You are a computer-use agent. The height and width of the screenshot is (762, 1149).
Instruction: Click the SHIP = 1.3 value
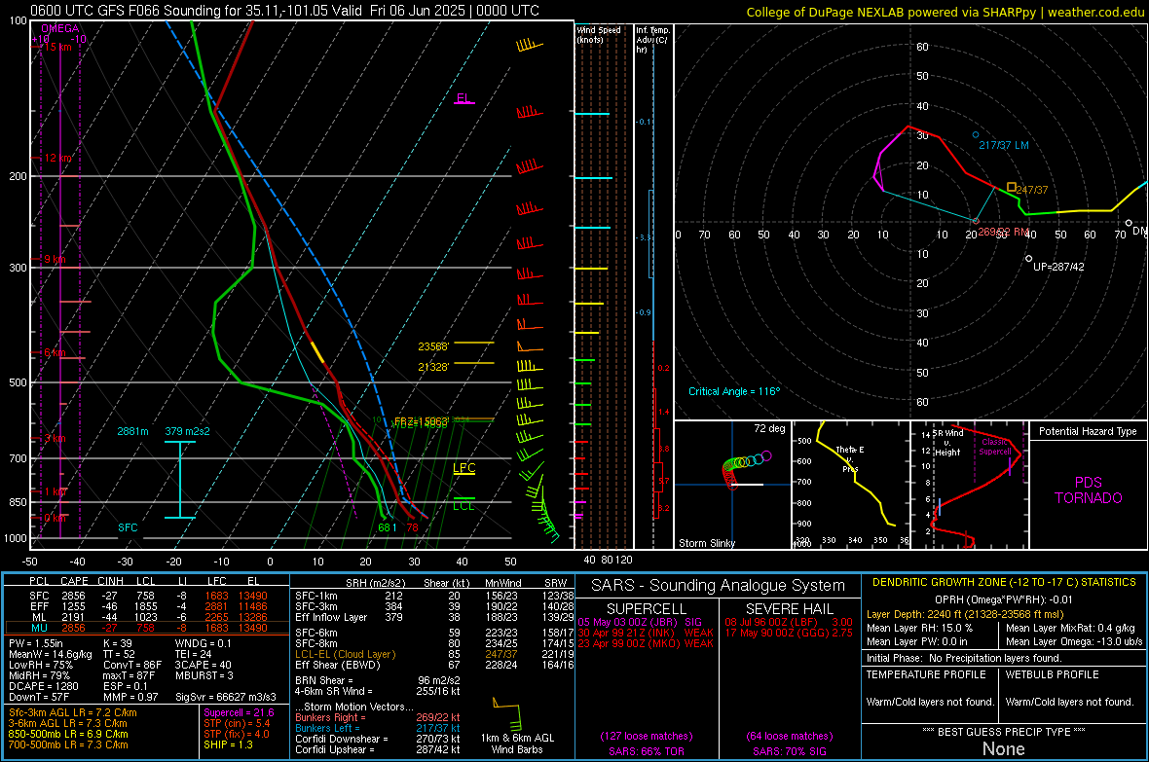[228, 744]
